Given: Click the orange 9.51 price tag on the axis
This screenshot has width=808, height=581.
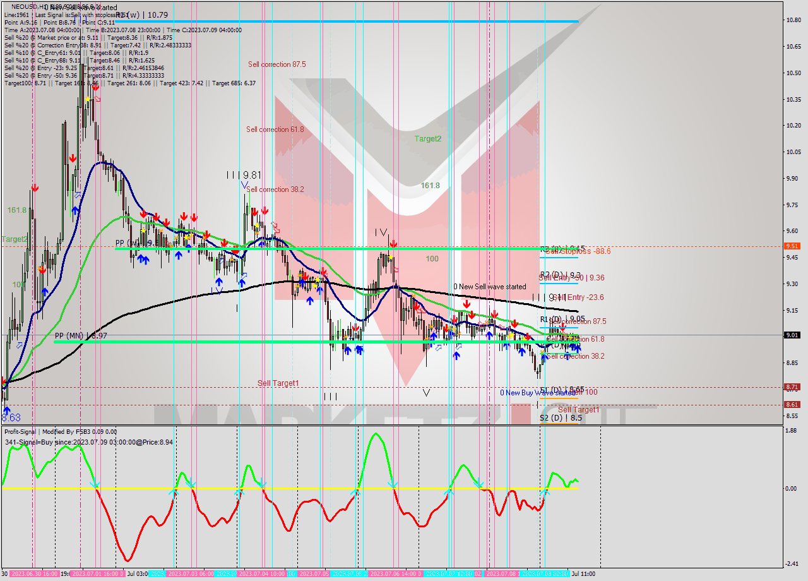Looking at the screenshot, I should 792,246.
